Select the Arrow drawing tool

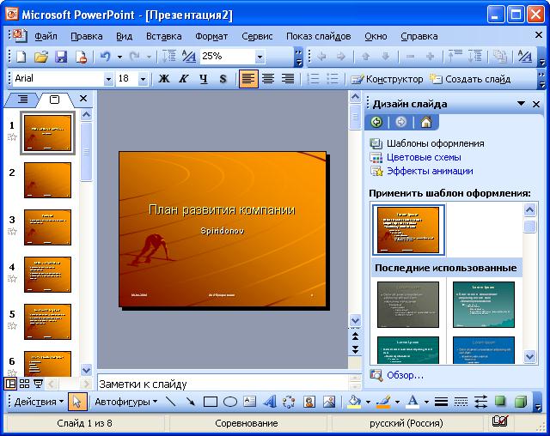191,402
